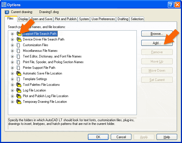Switch to the Display tab

[x=23, y=19]
